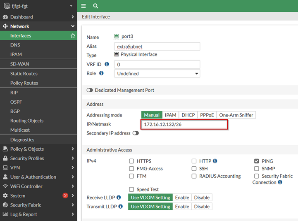Open the Role dropdown

coord(157,74)
